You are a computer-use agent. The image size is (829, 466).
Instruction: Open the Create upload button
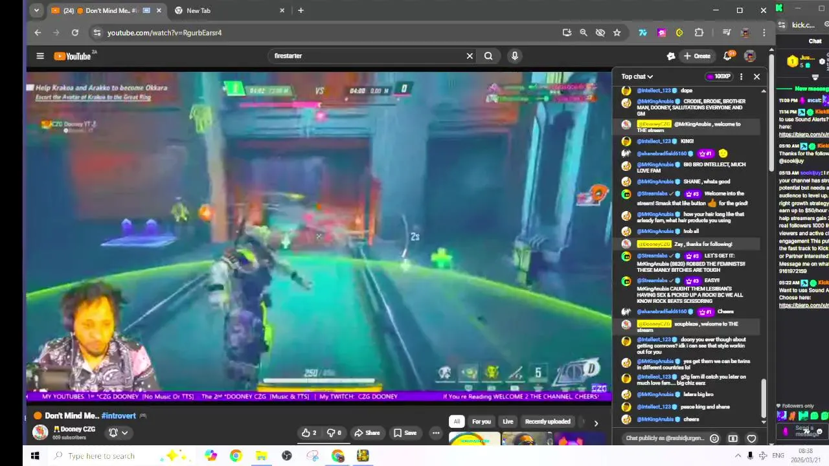point(698,56)
